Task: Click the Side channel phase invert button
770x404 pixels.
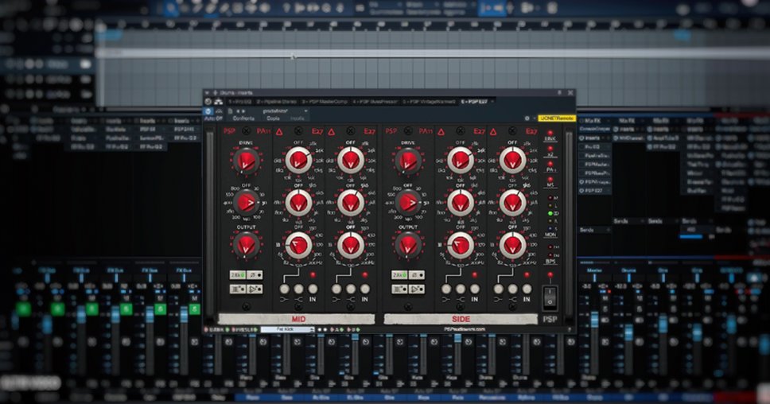Action: 415,274
